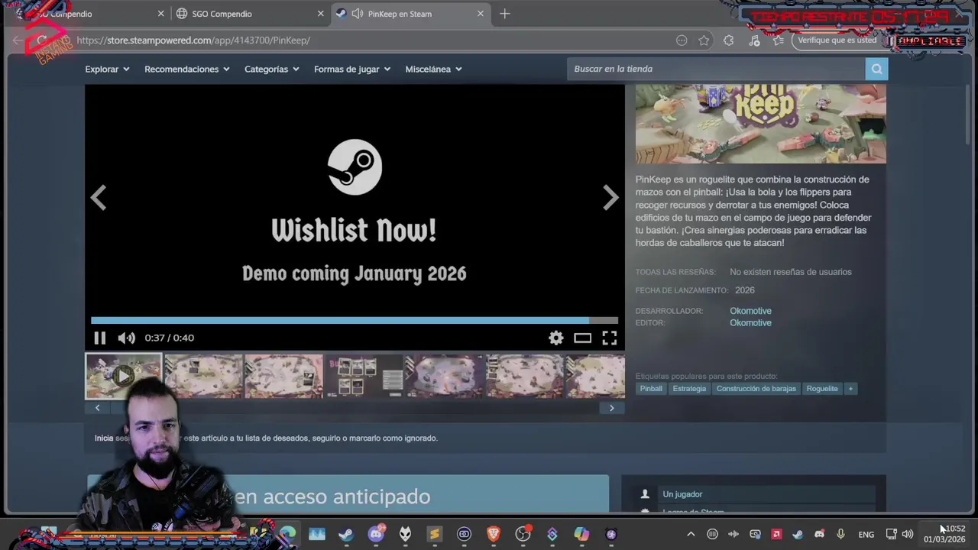Open the Copilot taskbar icon
978x550 pixels.
tap(581, 534)
